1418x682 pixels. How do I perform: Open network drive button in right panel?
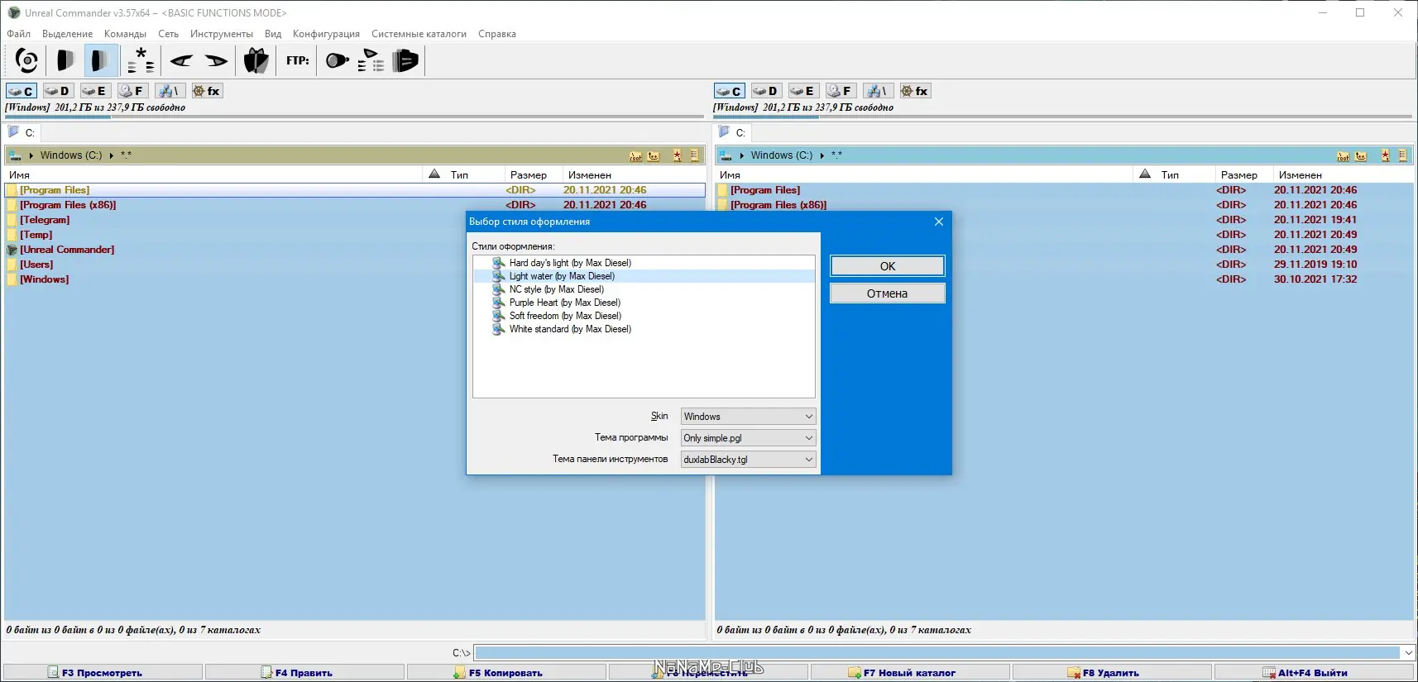click(x=878, y=91)
